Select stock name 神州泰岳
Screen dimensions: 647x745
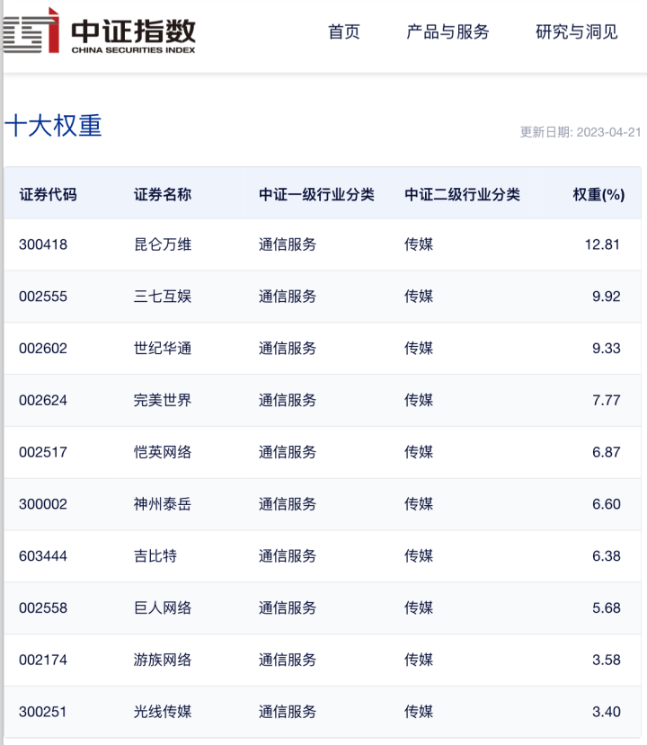click(163, 504)
